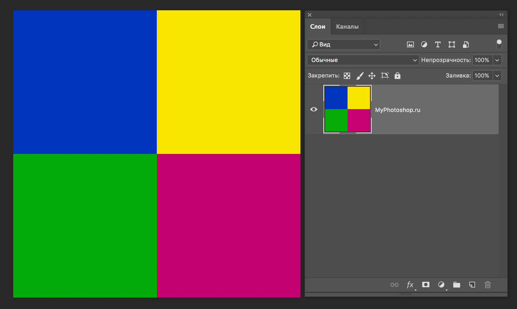Hide the MyPhotoshop.ru layer via its eye toggle
517x309 pixels.
click(x=314, y=109)
